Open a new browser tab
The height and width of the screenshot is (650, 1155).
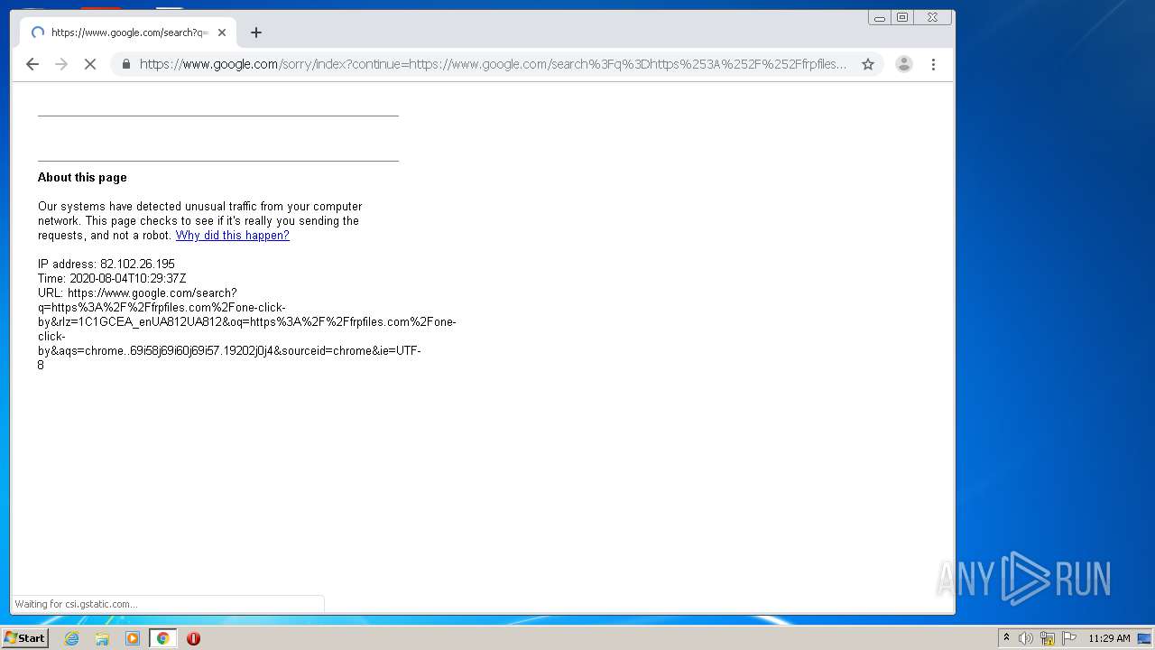coord(256,32)
